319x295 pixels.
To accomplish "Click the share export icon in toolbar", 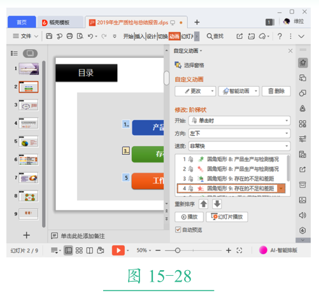I will (x=239, y=36).
